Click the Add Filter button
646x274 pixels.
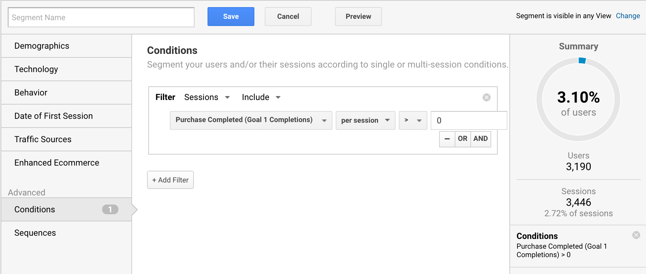click(x=170, y=180)
